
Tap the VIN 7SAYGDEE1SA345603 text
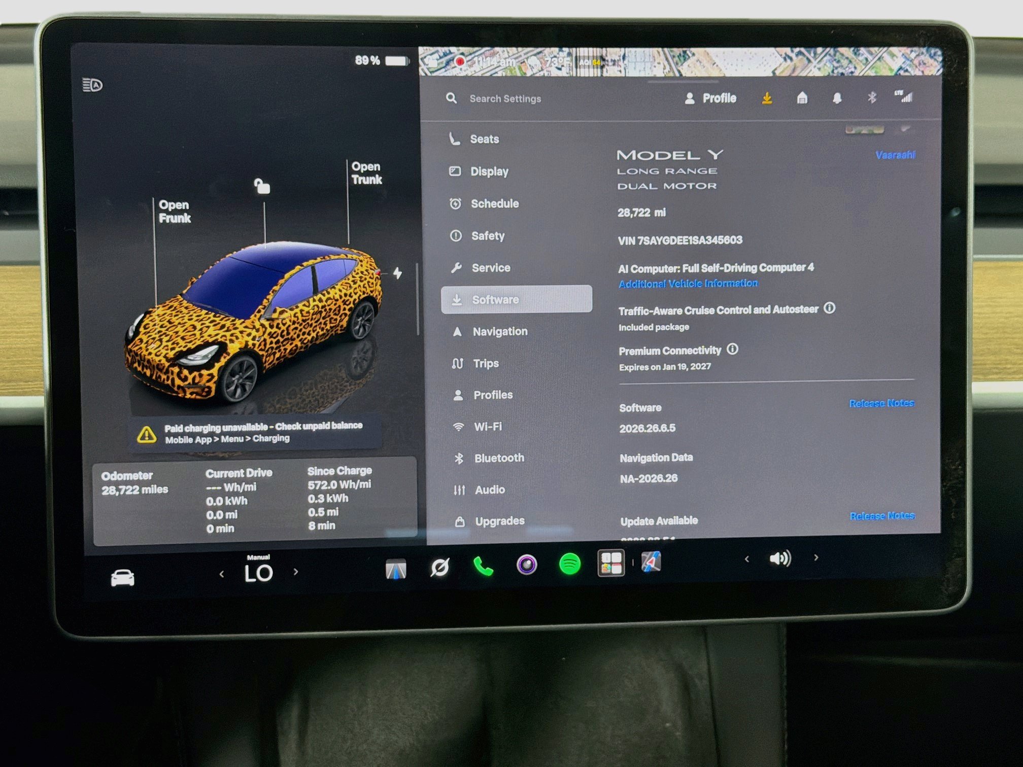(680, 240)
